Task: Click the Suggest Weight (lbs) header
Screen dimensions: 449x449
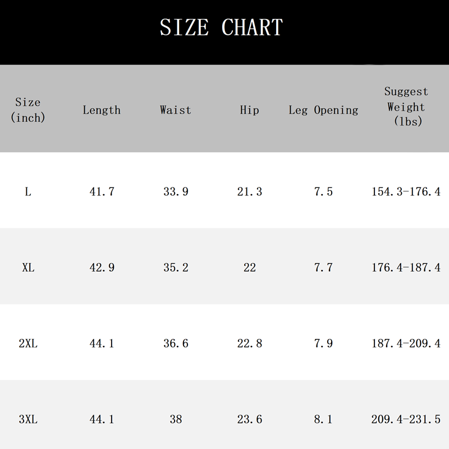Action: point(406,106)
